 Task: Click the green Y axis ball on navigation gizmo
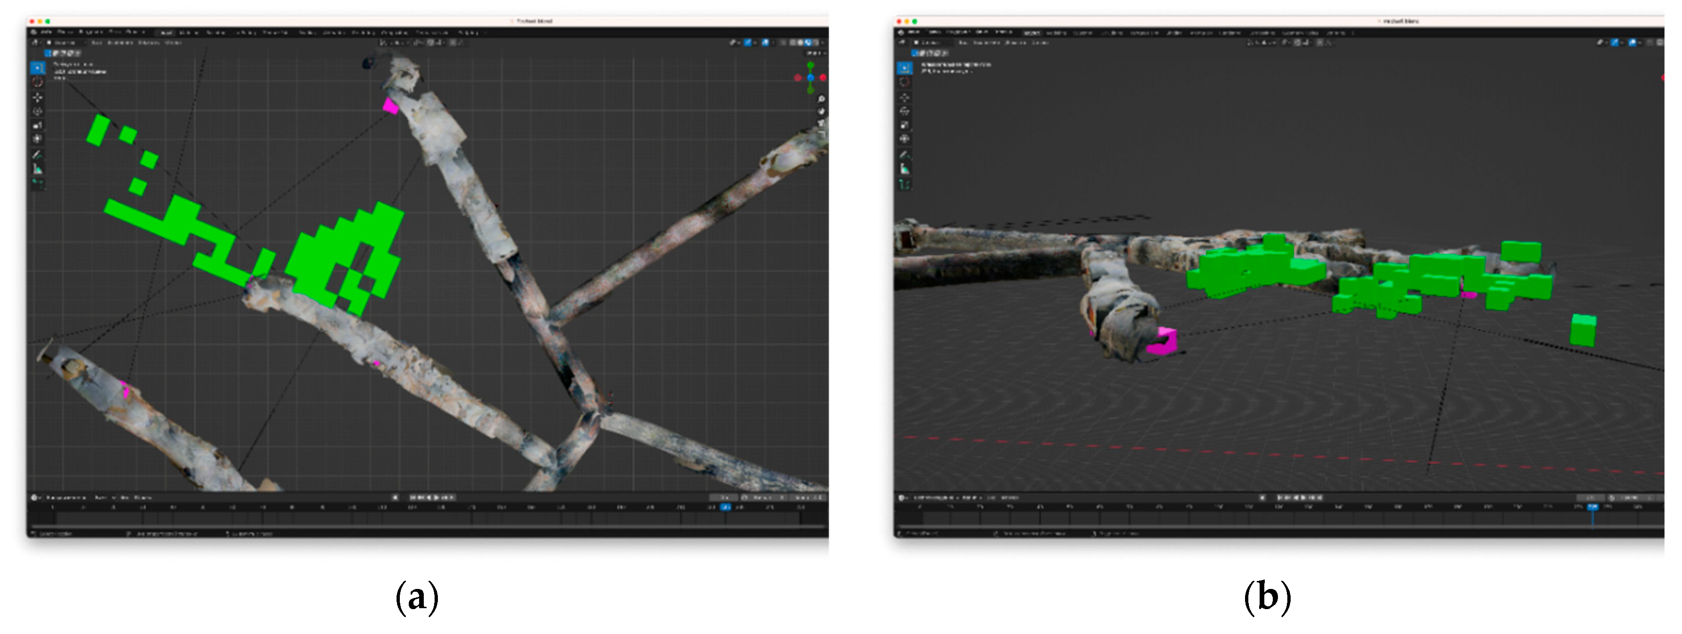(810, 65)
